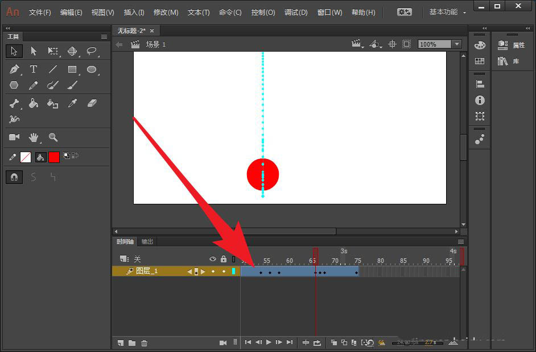536x352 pixels.
Task: Delete the selected layer with trash icon
Action: [145, 343]
